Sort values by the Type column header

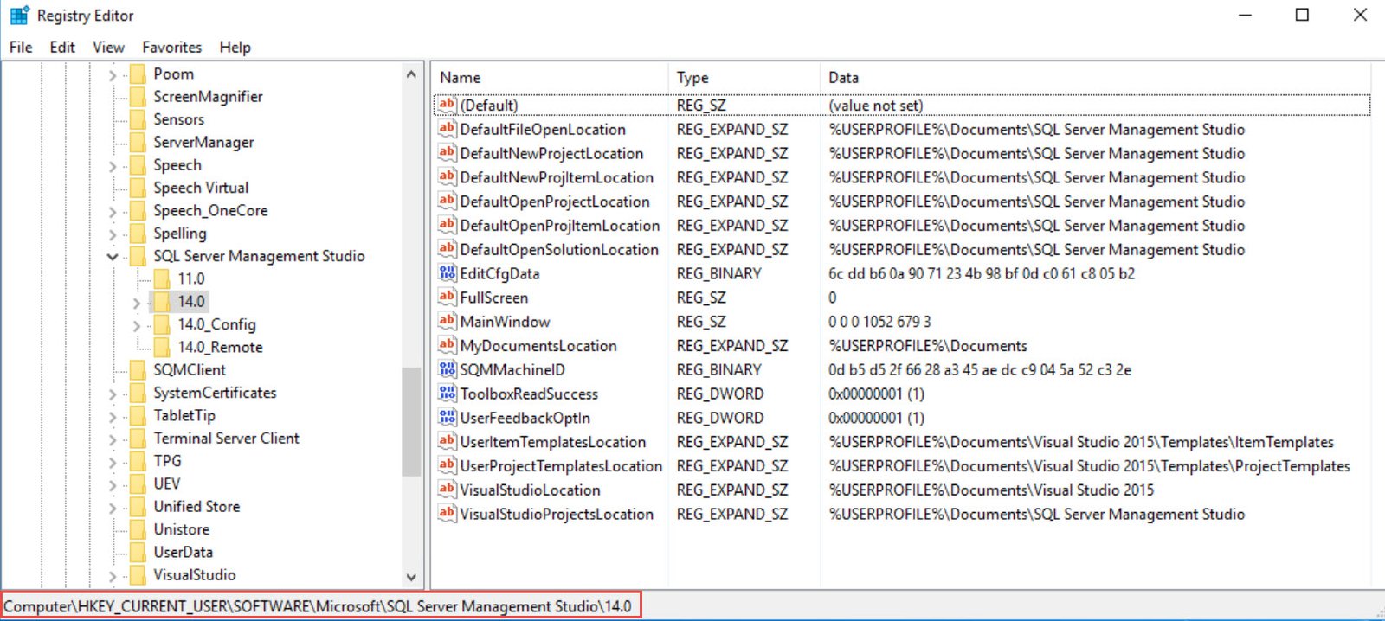[x=744, y=77]
